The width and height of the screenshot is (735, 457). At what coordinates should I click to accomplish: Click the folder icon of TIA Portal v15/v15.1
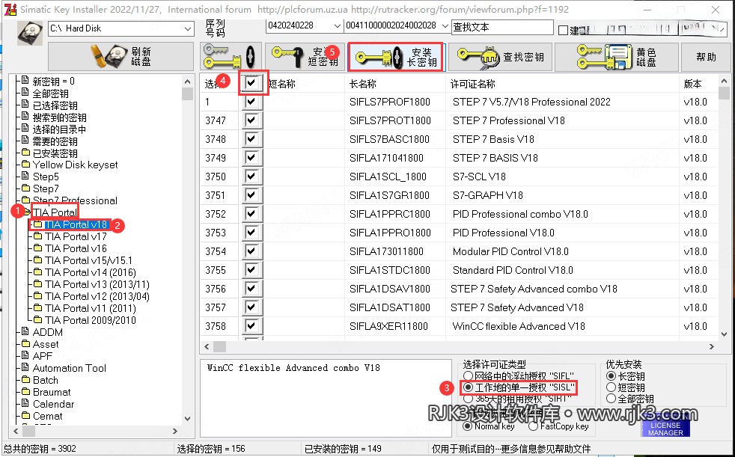point(38,260)
